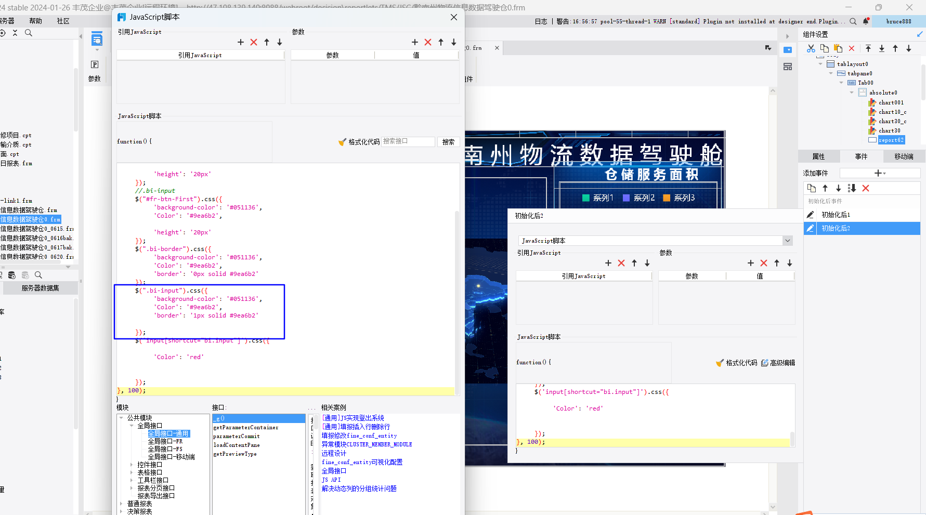Add 引用JavaScript in 初始化后2 panel
This screenshot has width=926, height=515.
point(608,263)
